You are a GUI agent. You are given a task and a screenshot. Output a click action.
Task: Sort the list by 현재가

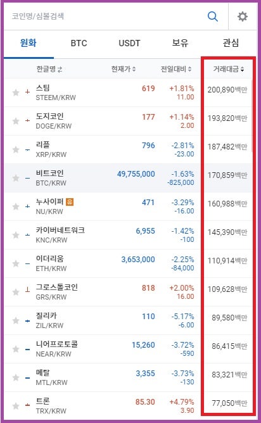point(124,69)
